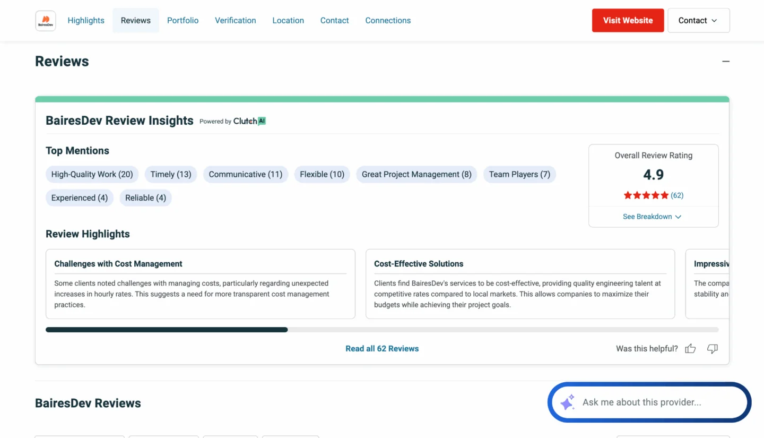This screenshot has width=764, height=438.
Task: Click the Was this helpful? text
Action: tap(647, 349)
